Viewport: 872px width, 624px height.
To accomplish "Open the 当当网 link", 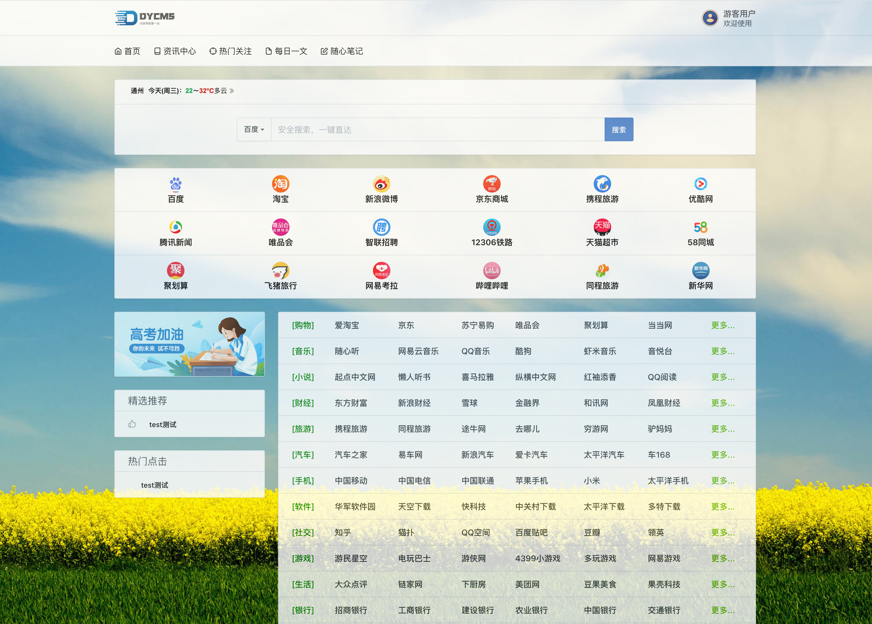I will click(x=659, y=325).
